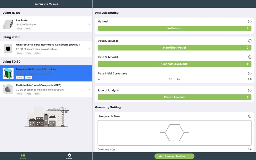This screenshot has width=256, height=160.
Task: Click the Beam tag under UDFRC
Action: (x=20, y=53)
